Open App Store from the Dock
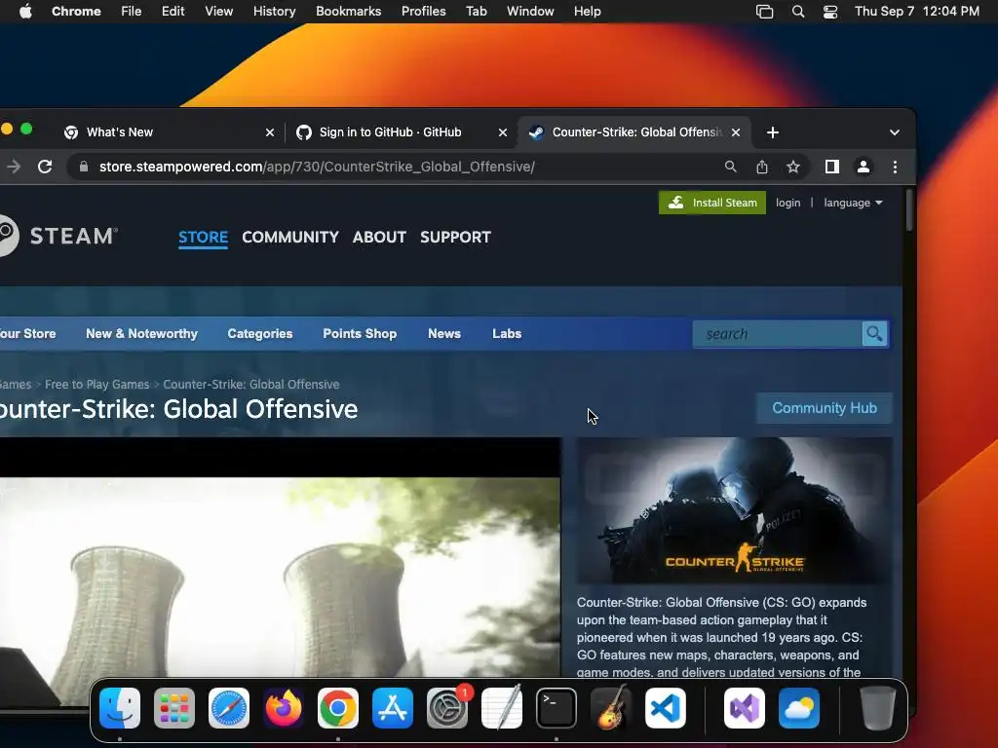This screenshot has height=748, width=998. click(x=393, y=708)
